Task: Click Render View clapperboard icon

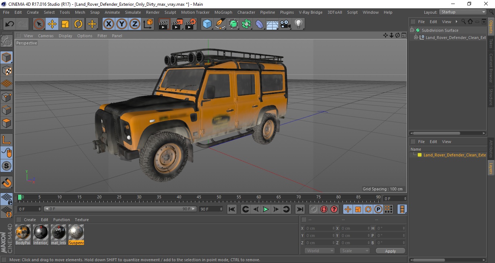Action: [164, 24]
